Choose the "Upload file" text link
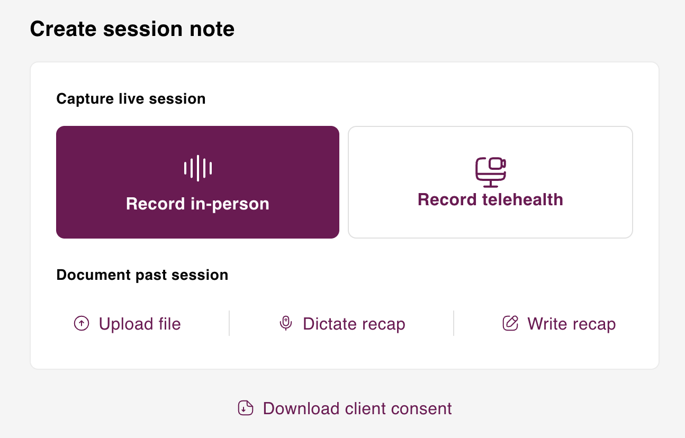This screenshot has width=685, height=438. (140, 324)
